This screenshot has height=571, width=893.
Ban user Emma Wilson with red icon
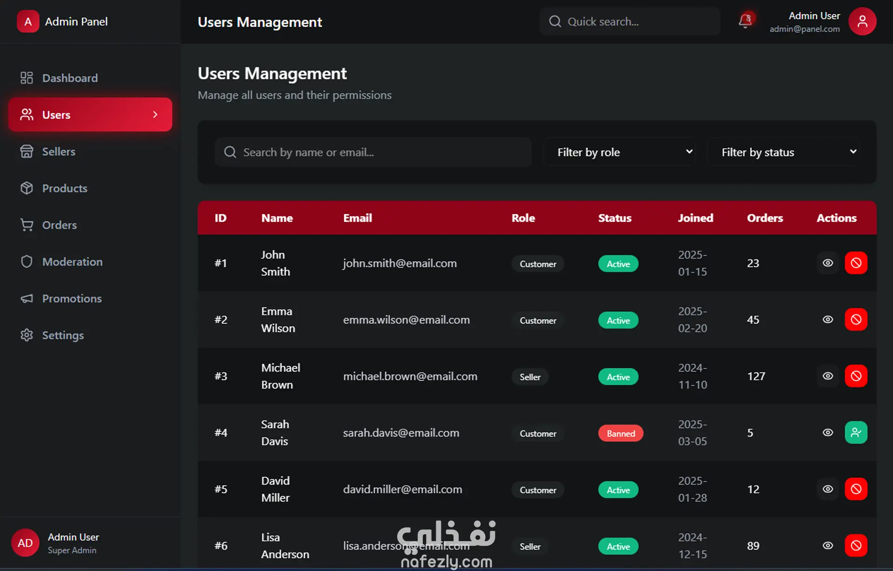[856, 319]
